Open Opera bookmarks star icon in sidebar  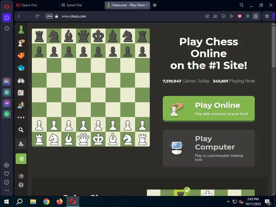(7, 28)
